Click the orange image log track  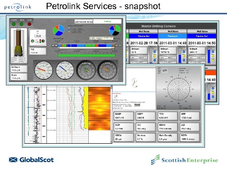99,108
